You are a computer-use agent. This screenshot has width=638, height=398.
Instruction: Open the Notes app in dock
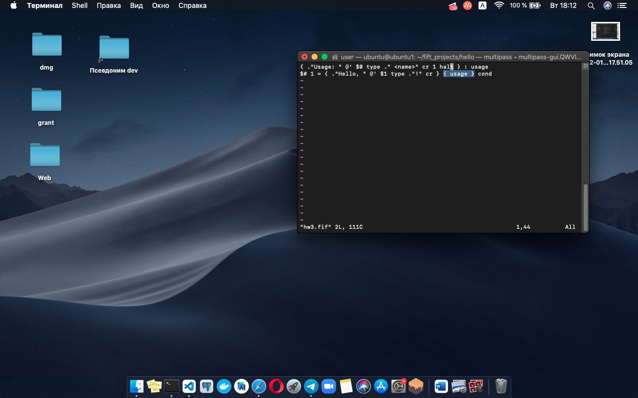click(346, 386)
